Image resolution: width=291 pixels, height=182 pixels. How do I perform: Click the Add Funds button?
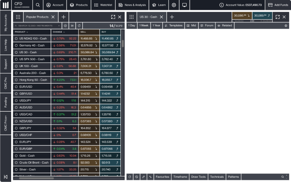click(278, 5)
